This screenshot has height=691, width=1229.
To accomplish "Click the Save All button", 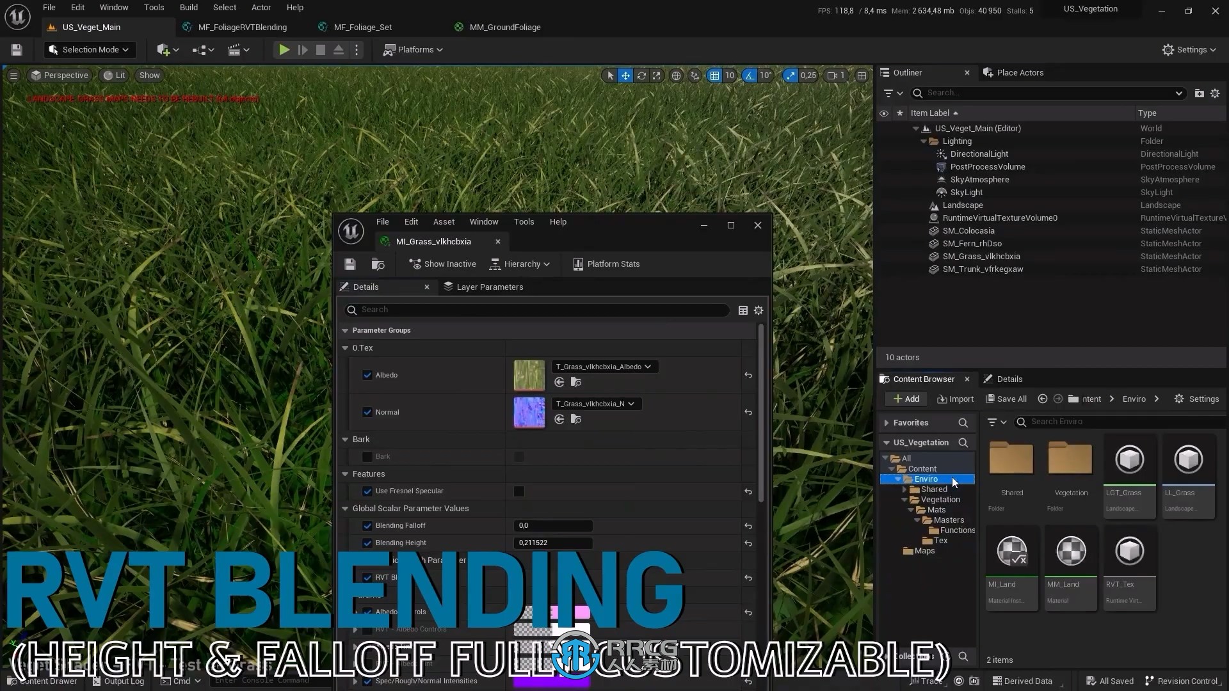I will (x=1006, y=399).
